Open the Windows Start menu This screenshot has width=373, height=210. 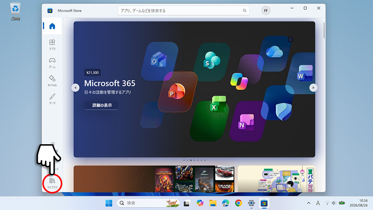click(109, 203)
